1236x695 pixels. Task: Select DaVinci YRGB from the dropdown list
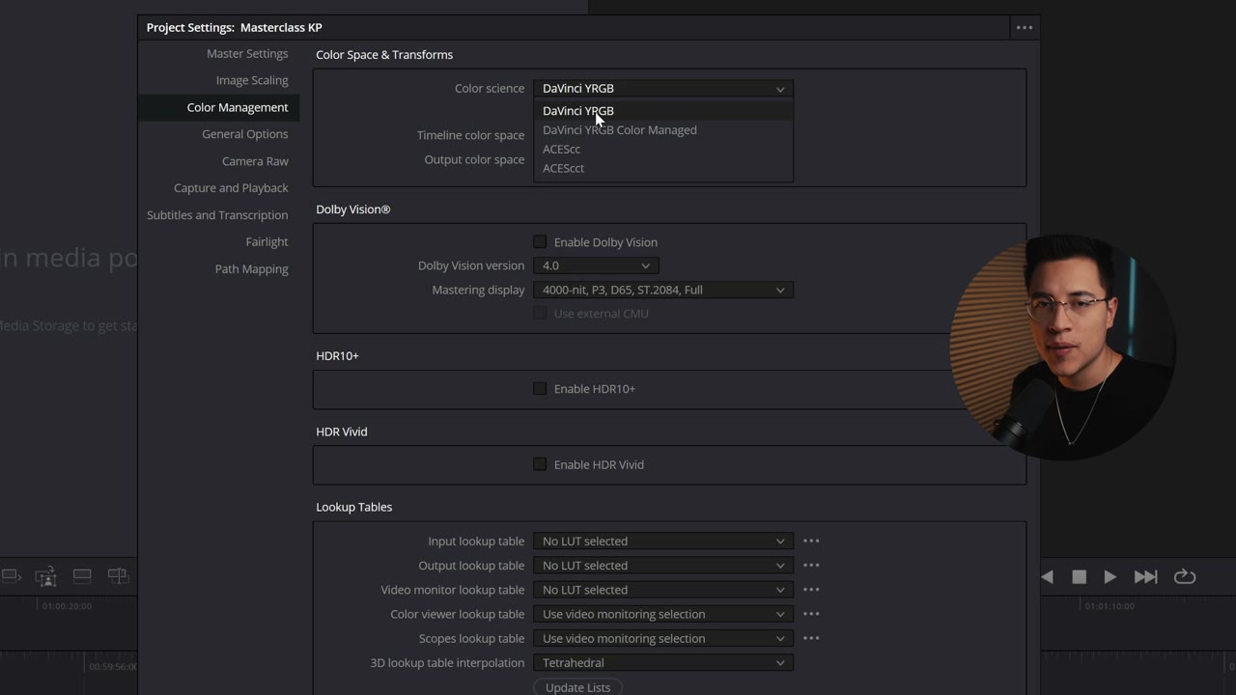(663, 111)
